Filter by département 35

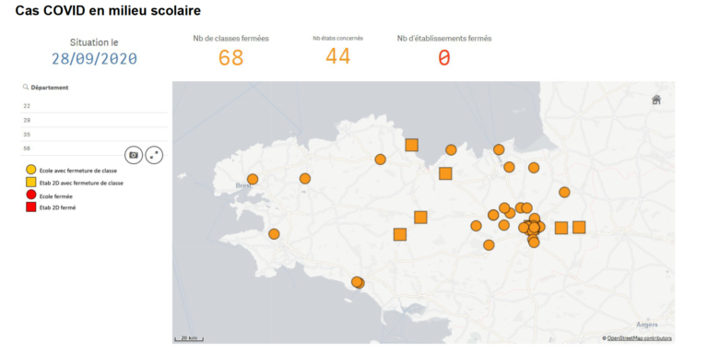tap(94, 134)
